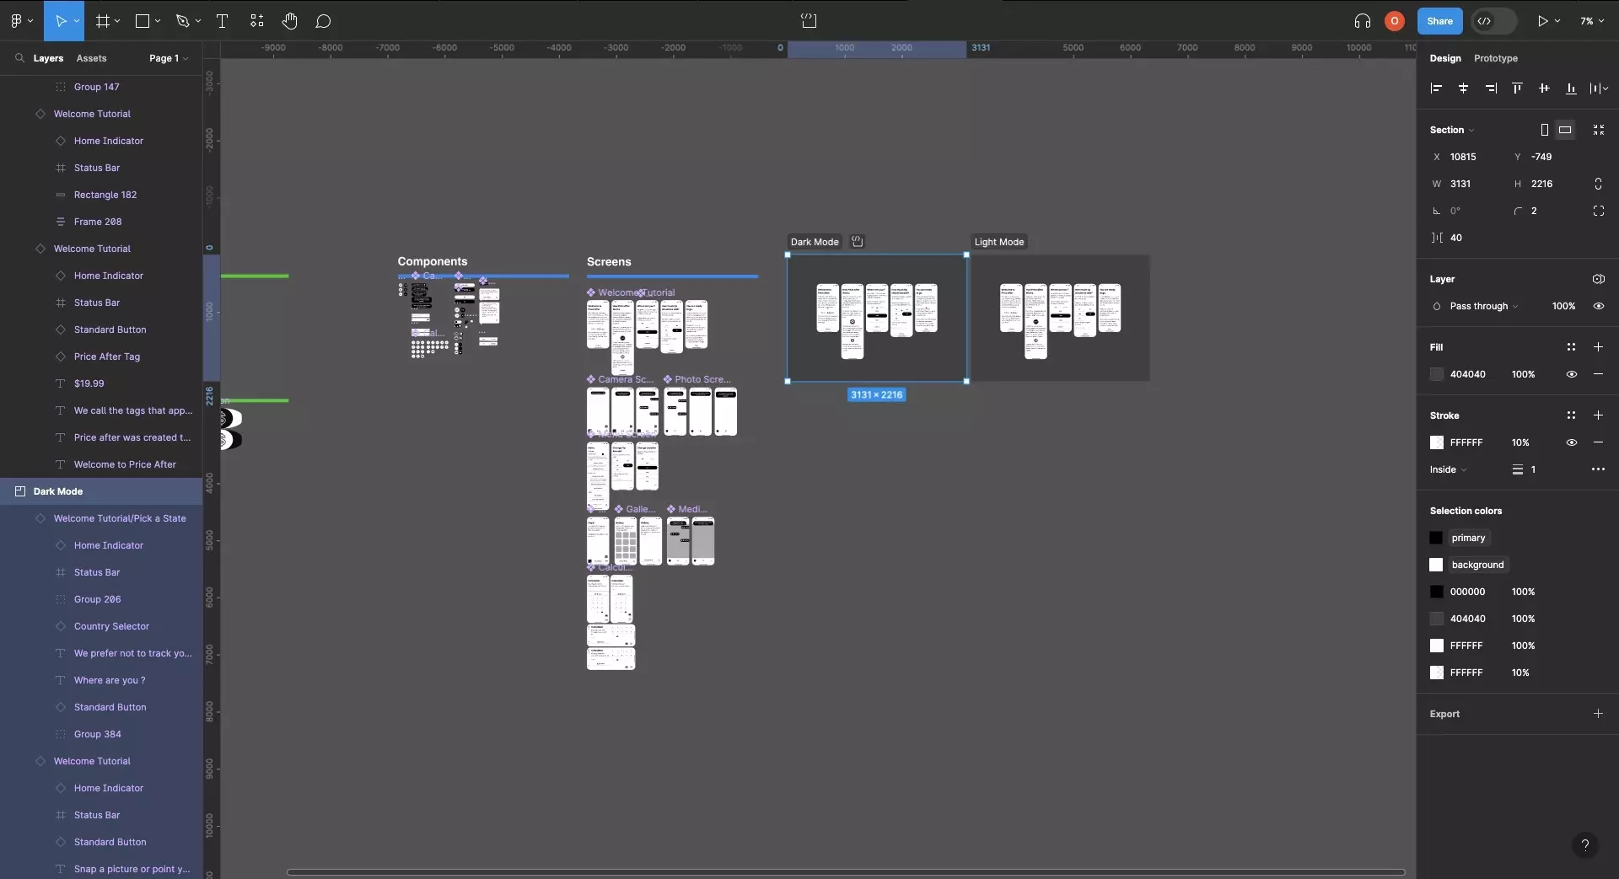
Task: Open shape tools dropdown
Action: click(x=158, y=21)
